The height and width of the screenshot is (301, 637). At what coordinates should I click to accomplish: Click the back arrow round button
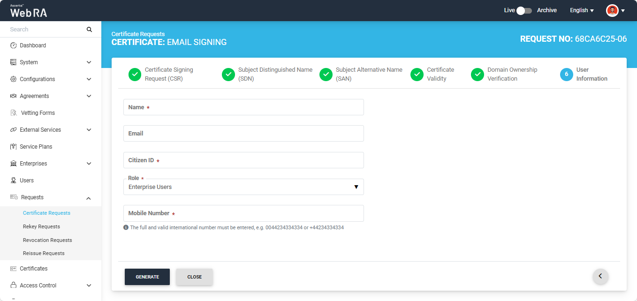pos(600,276)
